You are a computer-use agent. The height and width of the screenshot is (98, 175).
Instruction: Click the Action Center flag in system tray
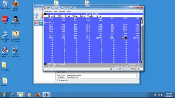155,95
